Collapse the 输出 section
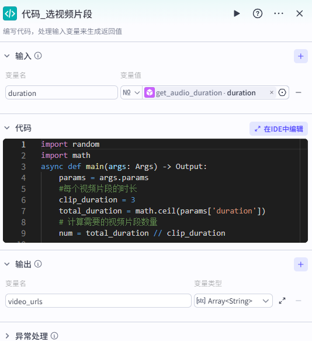Screen dimensions: 312x341 pos(7,264)
